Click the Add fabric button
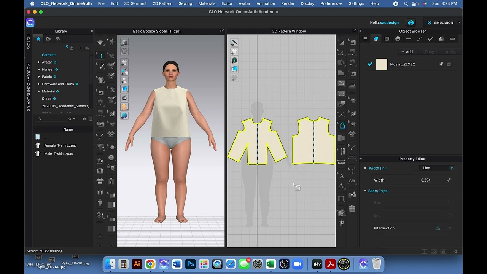 point(407,52)
